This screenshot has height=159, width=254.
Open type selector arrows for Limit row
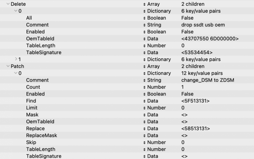pyautogui.click(x=144, y=108)
